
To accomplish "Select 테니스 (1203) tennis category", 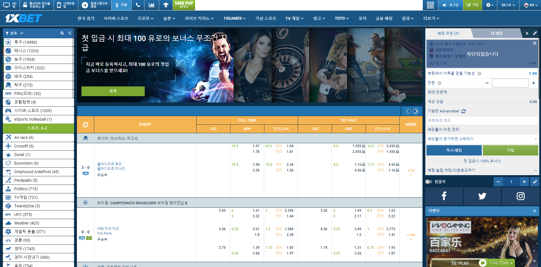I will click(38, 51).
